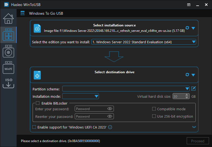Reveal password in Enter your password field

coord(110,109)
